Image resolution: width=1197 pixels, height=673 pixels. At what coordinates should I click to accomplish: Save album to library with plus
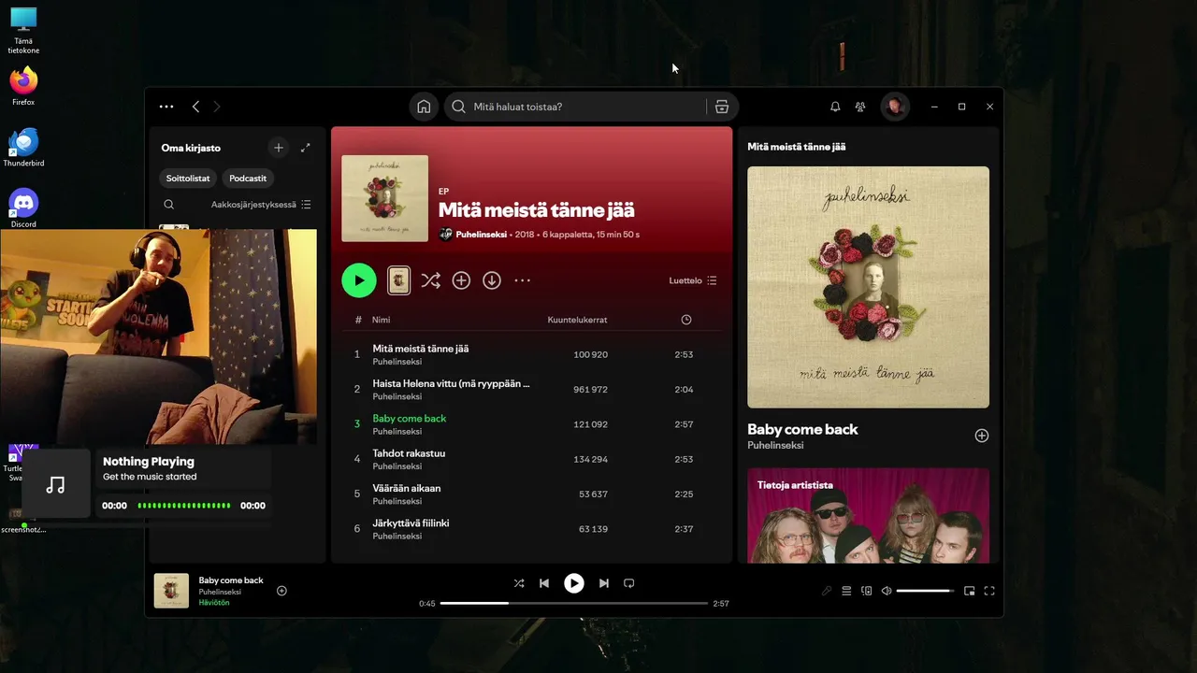click(x=461, y=280)
